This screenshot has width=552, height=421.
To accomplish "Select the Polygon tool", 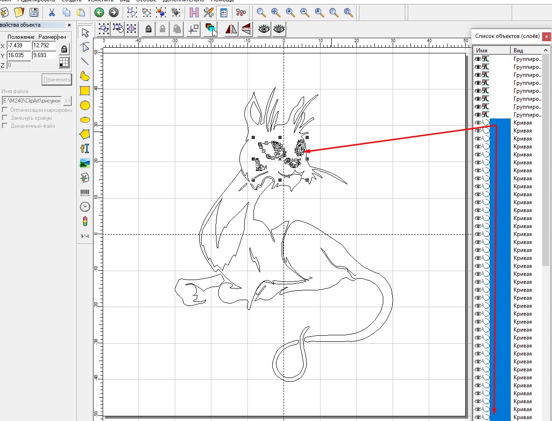I will pos(85,134).
